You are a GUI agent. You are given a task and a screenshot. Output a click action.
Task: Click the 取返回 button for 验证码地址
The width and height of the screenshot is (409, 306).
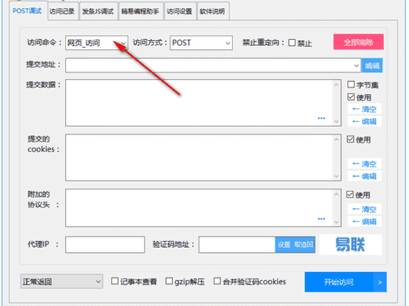(x=304, y=244)
